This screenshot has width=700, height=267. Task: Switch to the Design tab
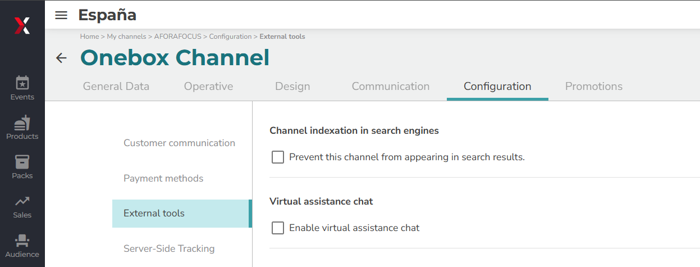tap(292, 87)
